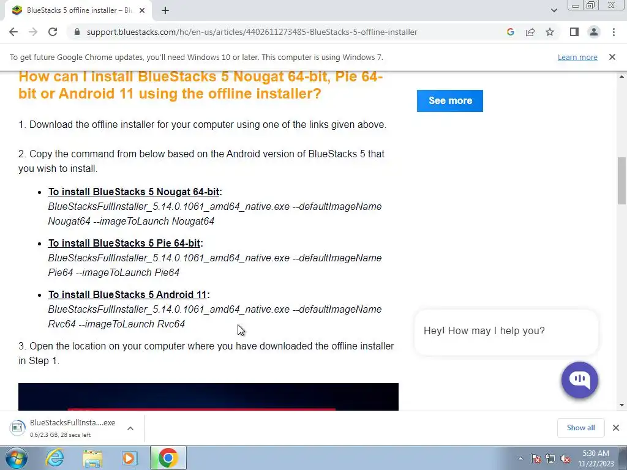
Task: Select the BlueStacks 5 offline installer tab
Action: tap(78, 10)
